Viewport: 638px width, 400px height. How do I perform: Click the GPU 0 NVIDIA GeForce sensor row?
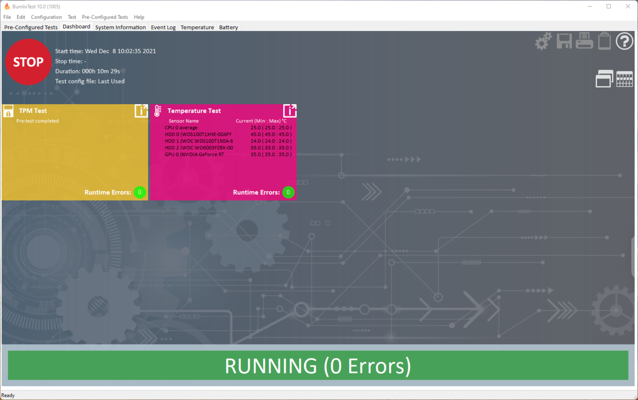pos(228,154)
